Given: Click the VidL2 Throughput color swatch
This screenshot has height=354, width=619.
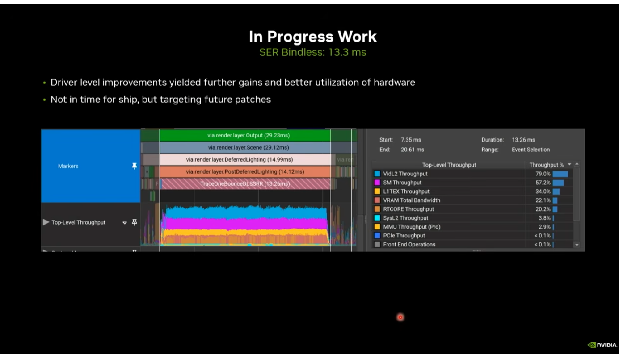Looking at the screenshot, I should [x=377, y=174].
